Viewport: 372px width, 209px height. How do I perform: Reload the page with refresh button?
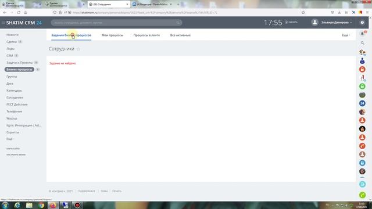19,12
